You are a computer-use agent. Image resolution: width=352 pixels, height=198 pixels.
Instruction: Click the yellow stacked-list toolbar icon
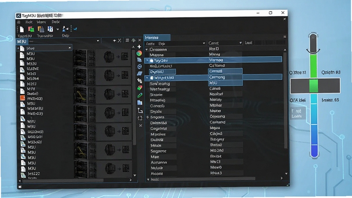(x=40, y=29)
